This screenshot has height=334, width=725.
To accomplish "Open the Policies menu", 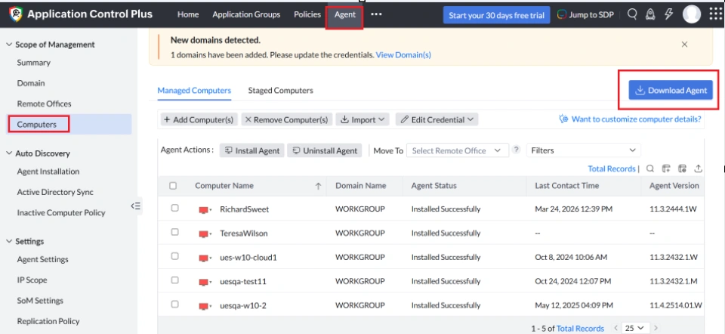I will point(307,14).
